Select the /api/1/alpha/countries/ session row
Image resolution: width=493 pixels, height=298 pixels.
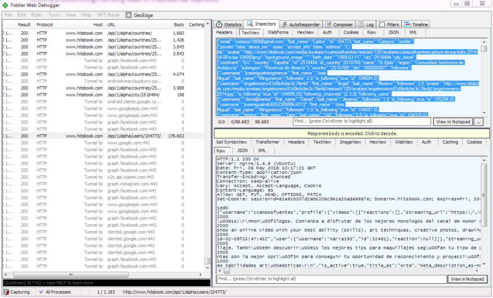[104, 33]
